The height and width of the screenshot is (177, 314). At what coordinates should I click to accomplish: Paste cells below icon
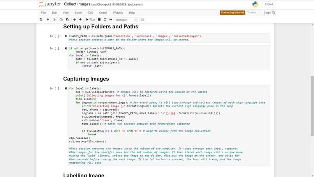(67, 19)
